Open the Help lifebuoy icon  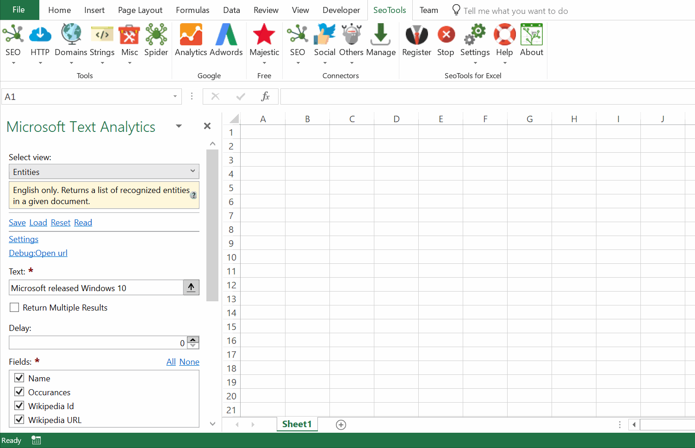click(504, 34)
